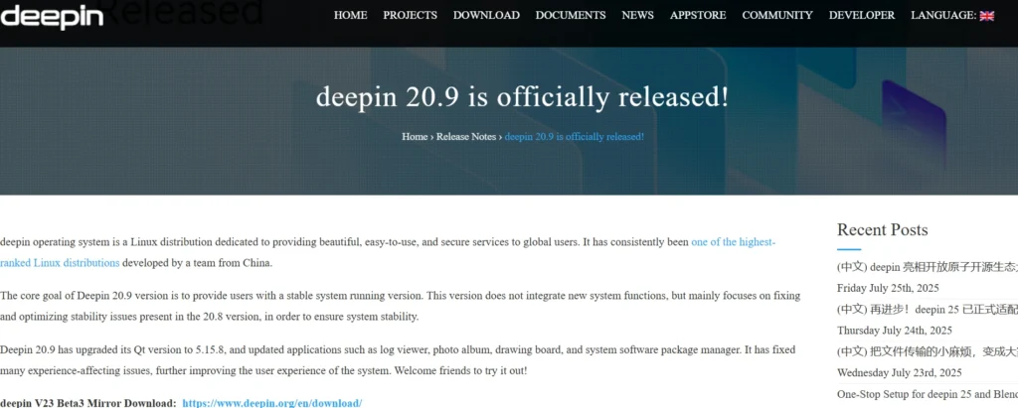The height and width of the screenshot is (408, 1018).
Task: Select the UK flag language icon
Action: [987, 16]
